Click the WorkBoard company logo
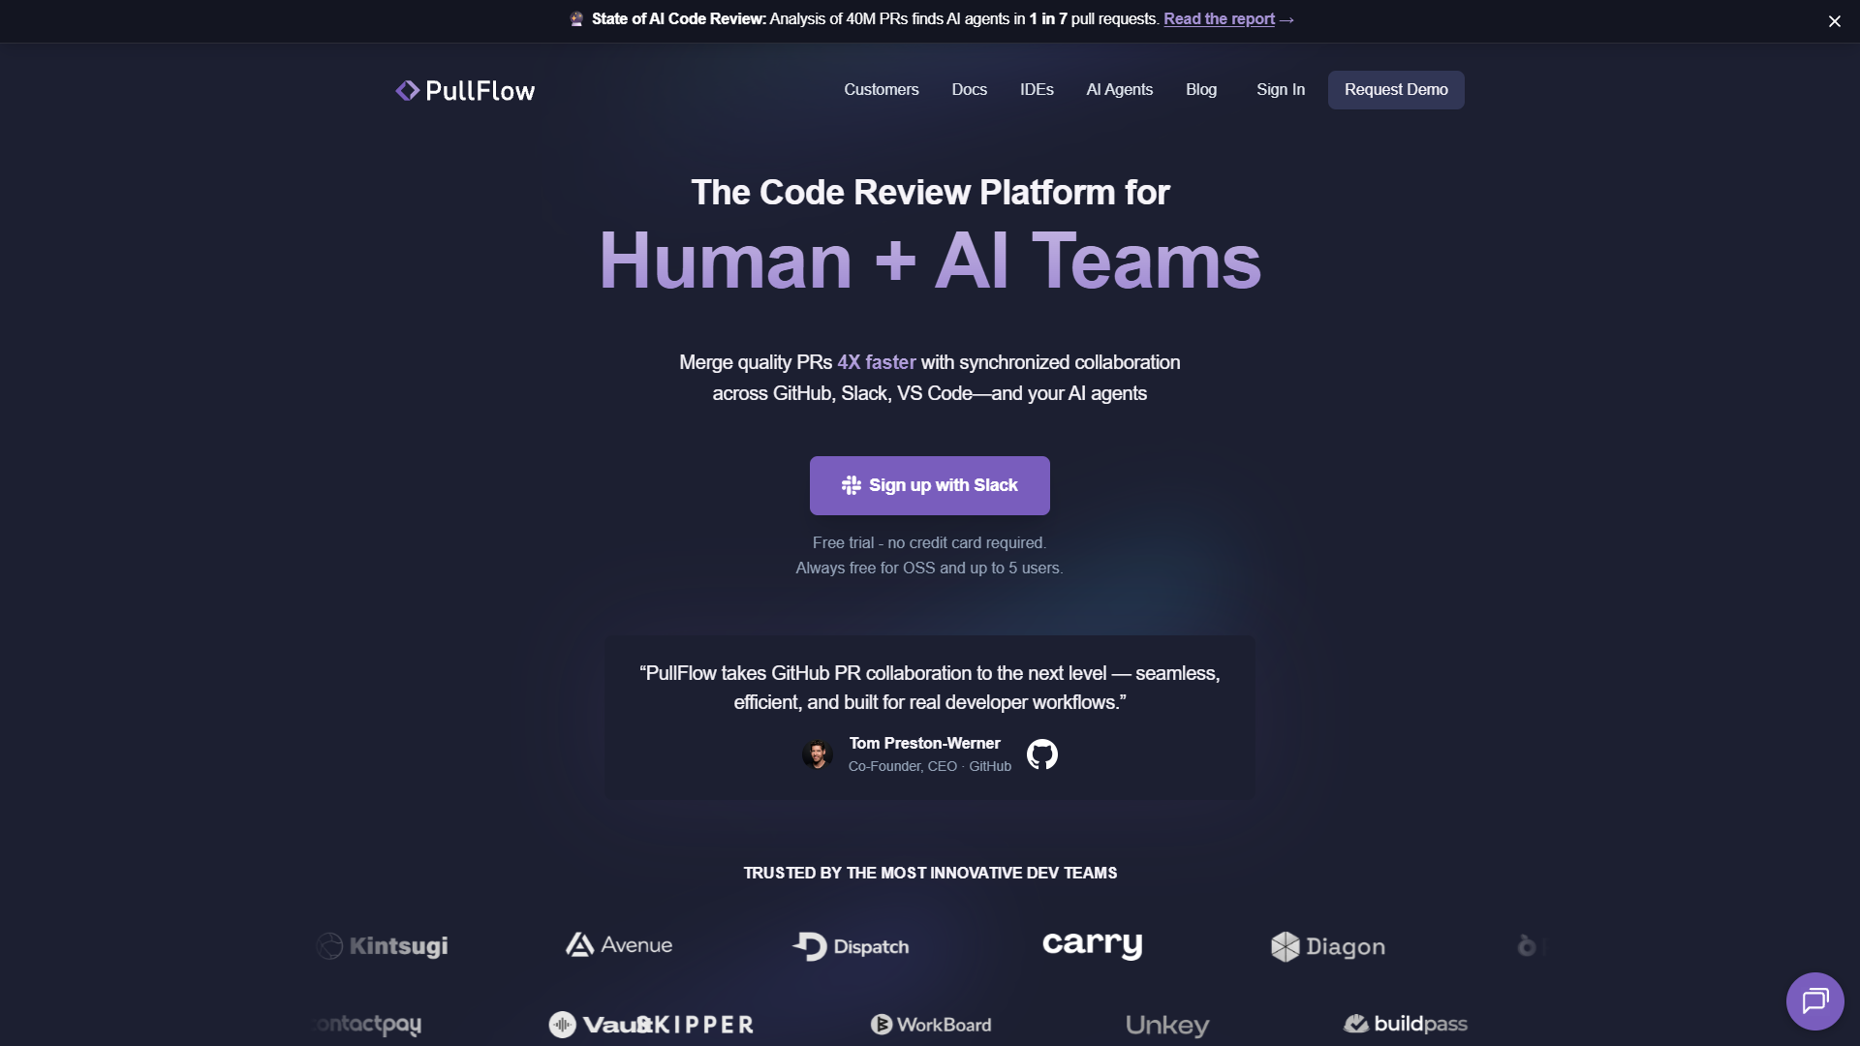 931,1024
